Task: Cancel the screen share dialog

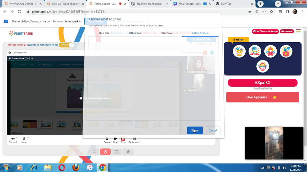Action: [x=213, y=130]
